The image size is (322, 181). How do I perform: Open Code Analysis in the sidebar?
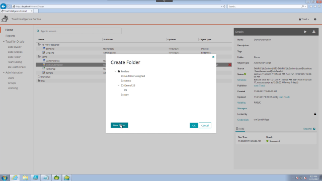click(15, 52)
